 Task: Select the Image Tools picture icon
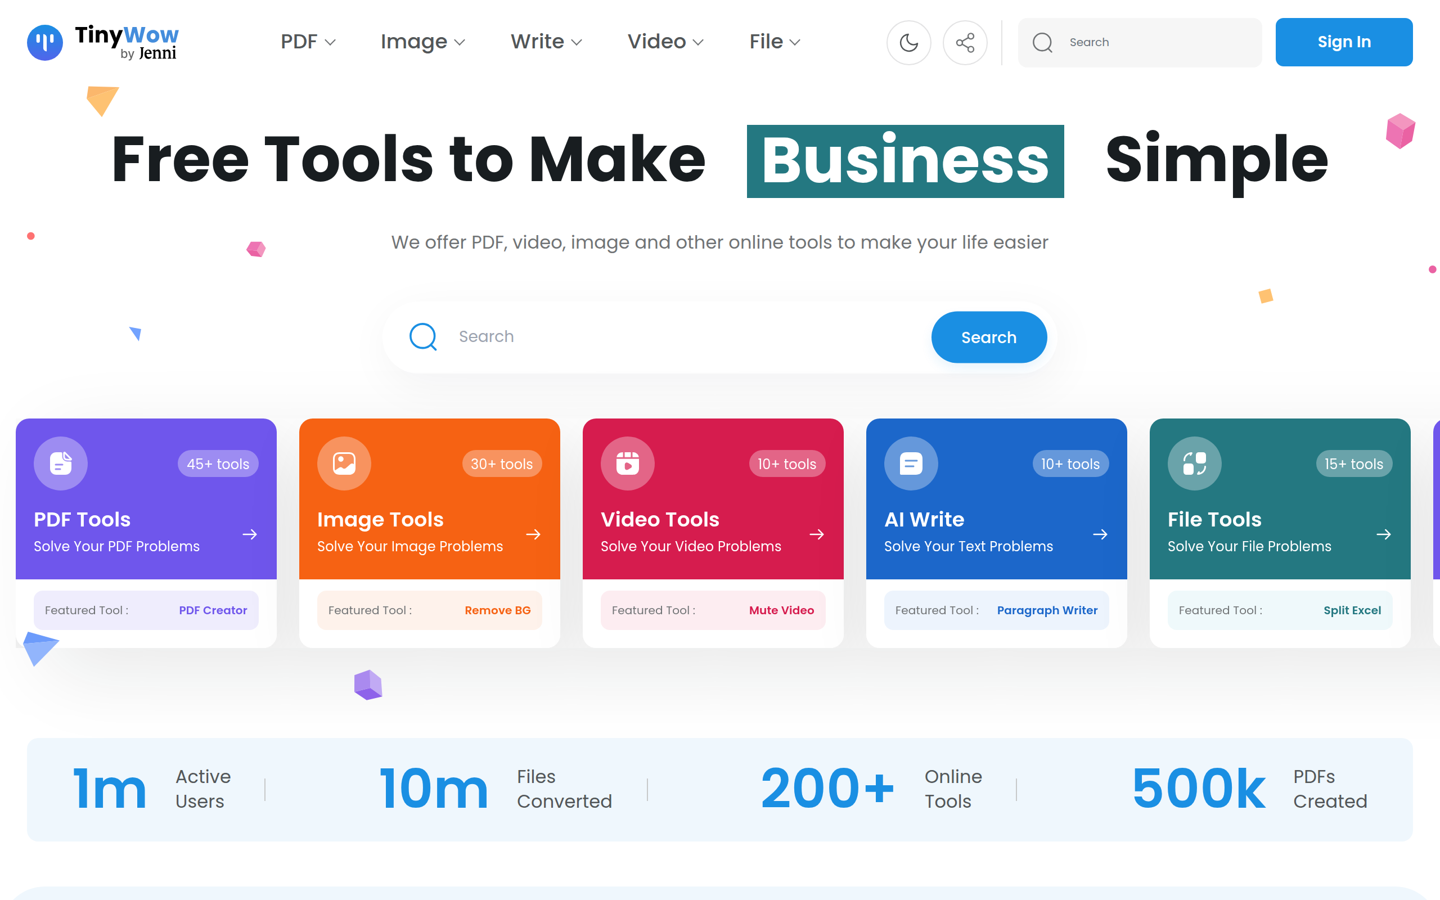344,463
